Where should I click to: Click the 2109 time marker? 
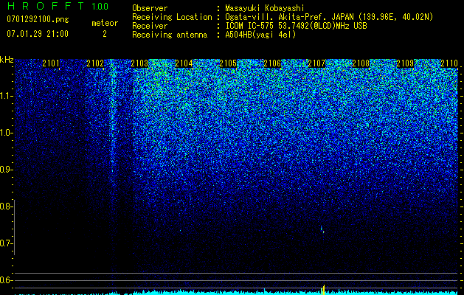click(405, 63)
